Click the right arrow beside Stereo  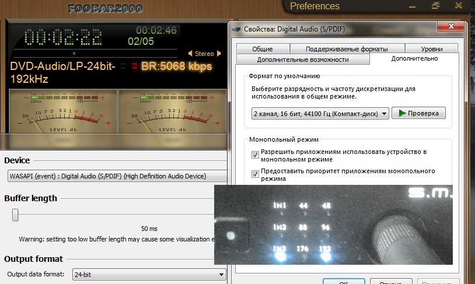(219, 54)
